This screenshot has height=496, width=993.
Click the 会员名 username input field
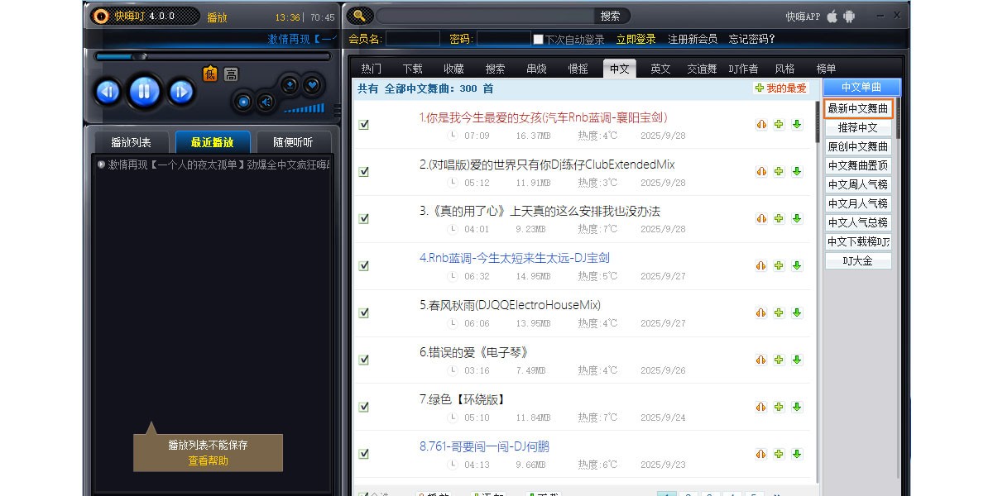point(412,37)
